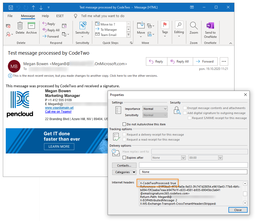Go to previous item with up arrow
The height and width of the screenshot is (221, 257).
coord(34,7)
